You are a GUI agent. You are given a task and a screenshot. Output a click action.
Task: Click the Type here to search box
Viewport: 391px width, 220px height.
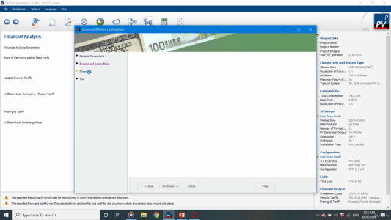56,215
